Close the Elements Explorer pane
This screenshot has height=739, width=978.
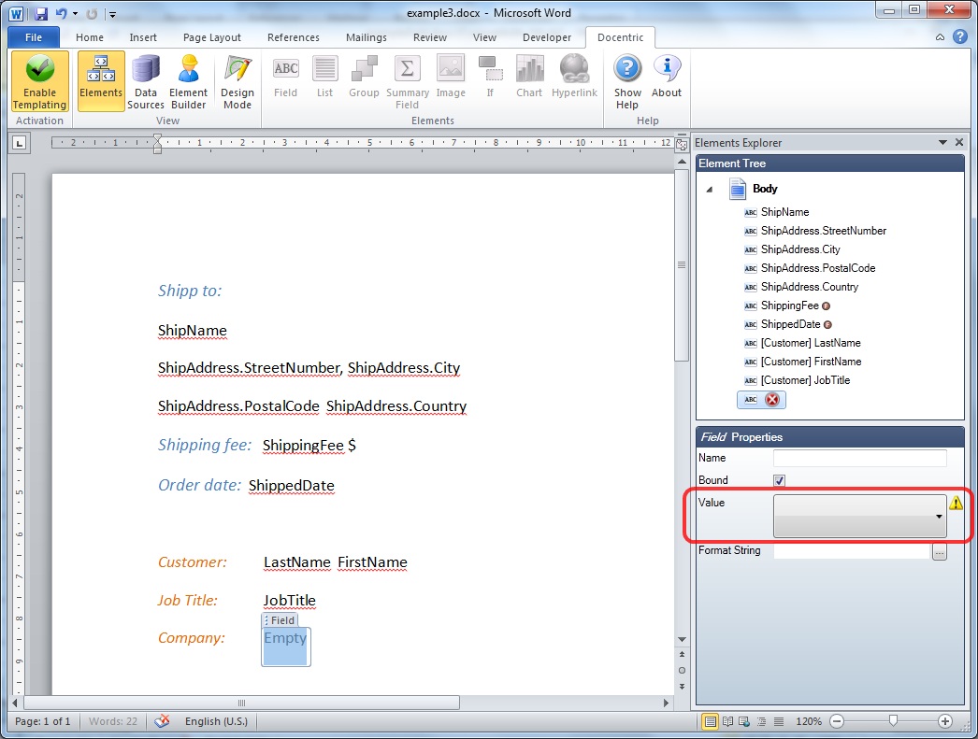tap(959, 143)
